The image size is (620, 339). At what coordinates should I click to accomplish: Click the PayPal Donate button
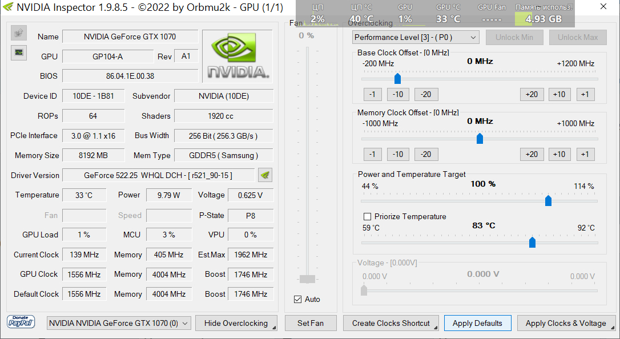click(x=21, y=322)
